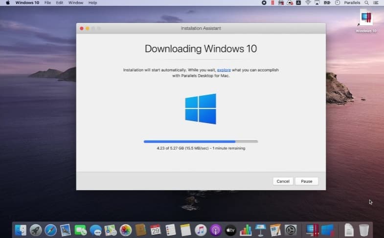
Task: Launch Safari from the Dock
Action: (x=51, y=230)
